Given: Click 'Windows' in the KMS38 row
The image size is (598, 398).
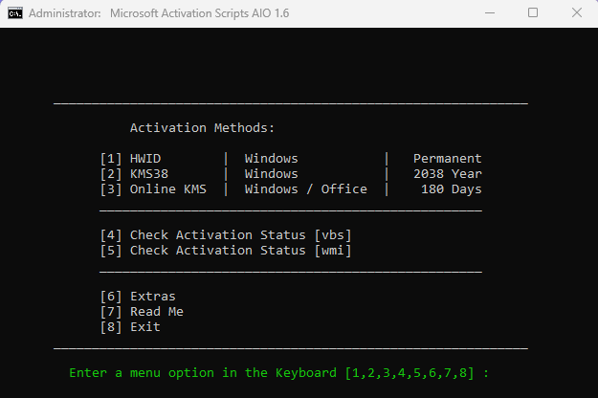Looking at the screenshot, I should click(271, 174).
